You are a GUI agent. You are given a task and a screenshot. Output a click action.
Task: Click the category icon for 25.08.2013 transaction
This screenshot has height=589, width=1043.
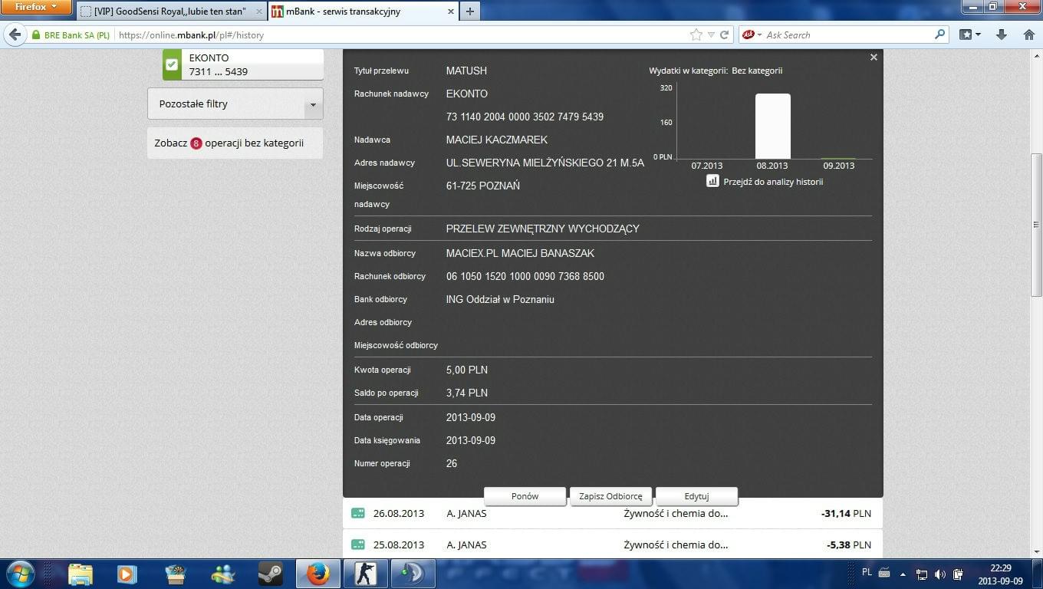pos(357,545)
